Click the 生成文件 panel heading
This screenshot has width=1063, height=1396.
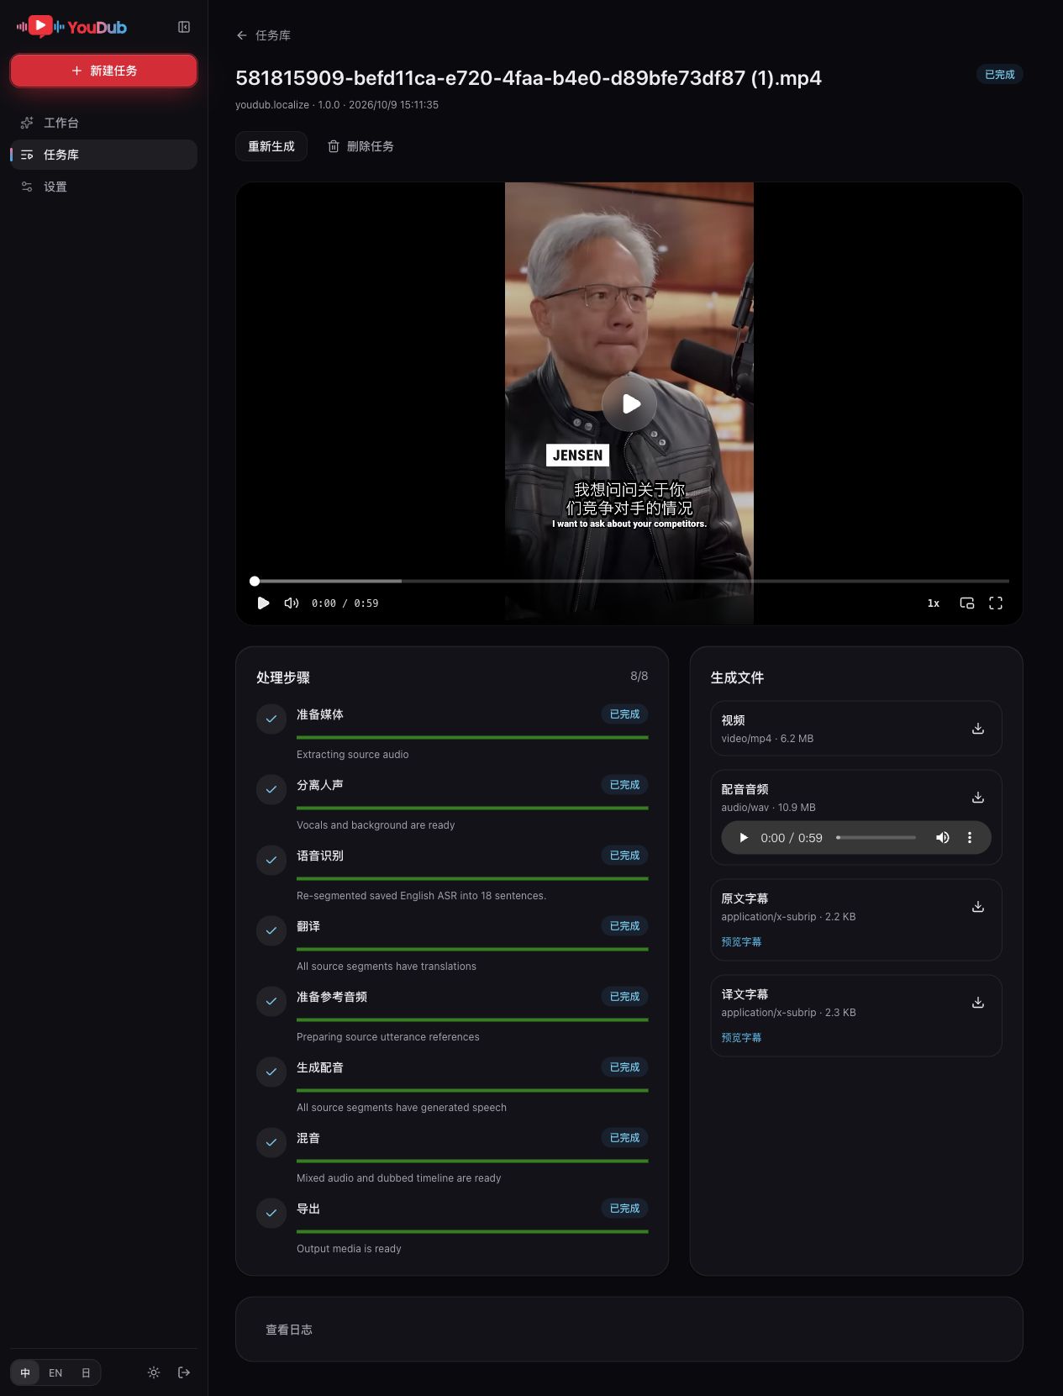pos(737,677)
